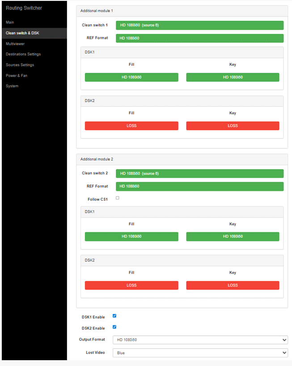Viewport: 292px width, 366px height.
Task: Open the System page
Action: pos(12,86)
